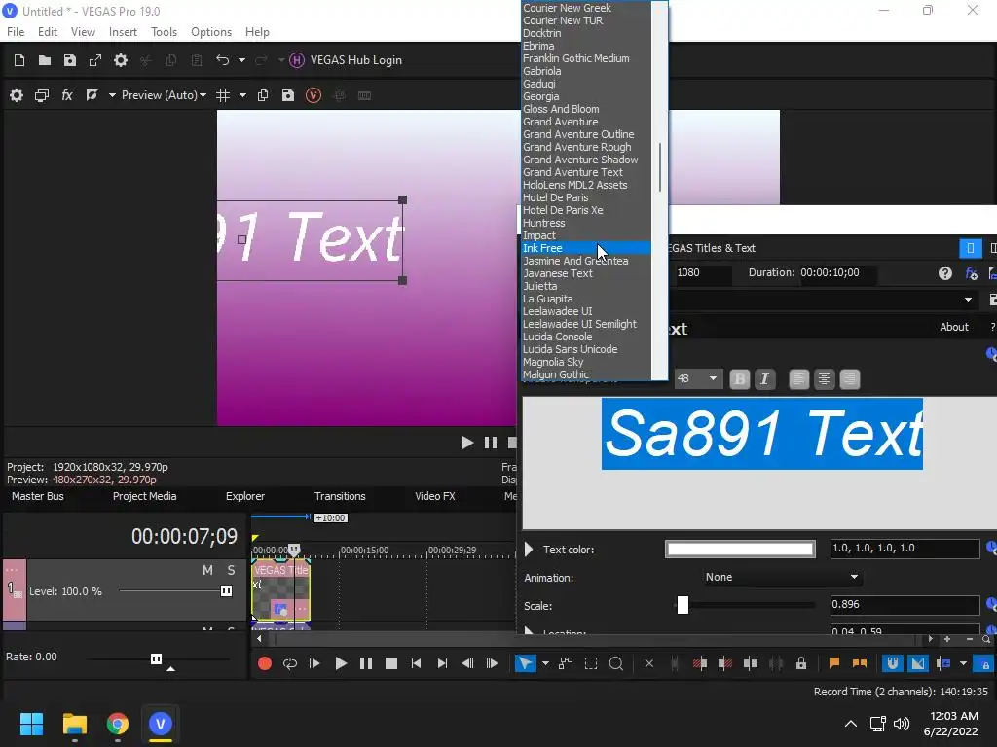This screenshot has width=997, height=747.
Task: Toggle Split Screen View in the preview
Action: (x=92, y=95)
